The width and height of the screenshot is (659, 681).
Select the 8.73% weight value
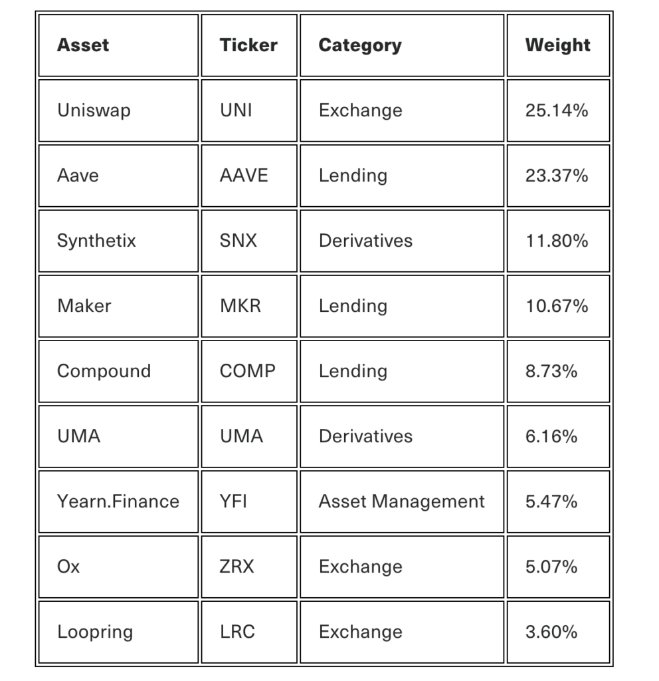pos(551,371)
